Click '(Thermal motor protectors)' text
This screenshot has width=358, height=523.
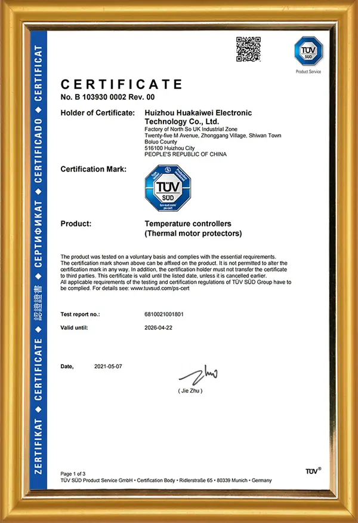193,234
